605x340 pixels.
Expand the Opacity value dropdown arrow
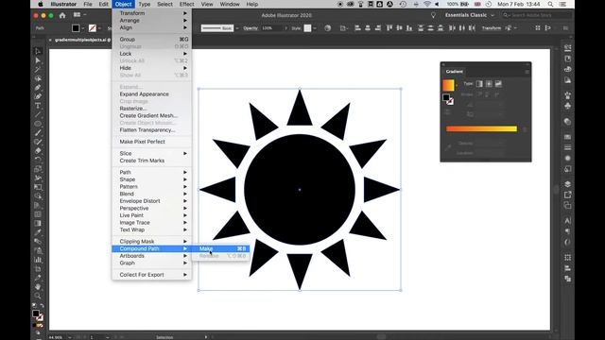pyautogui.click(x=285, y=28)
